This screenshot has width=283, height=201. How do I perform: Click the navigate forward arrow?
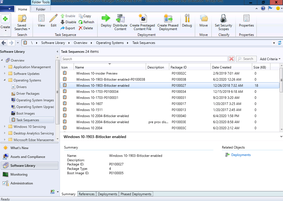[11, 43]
